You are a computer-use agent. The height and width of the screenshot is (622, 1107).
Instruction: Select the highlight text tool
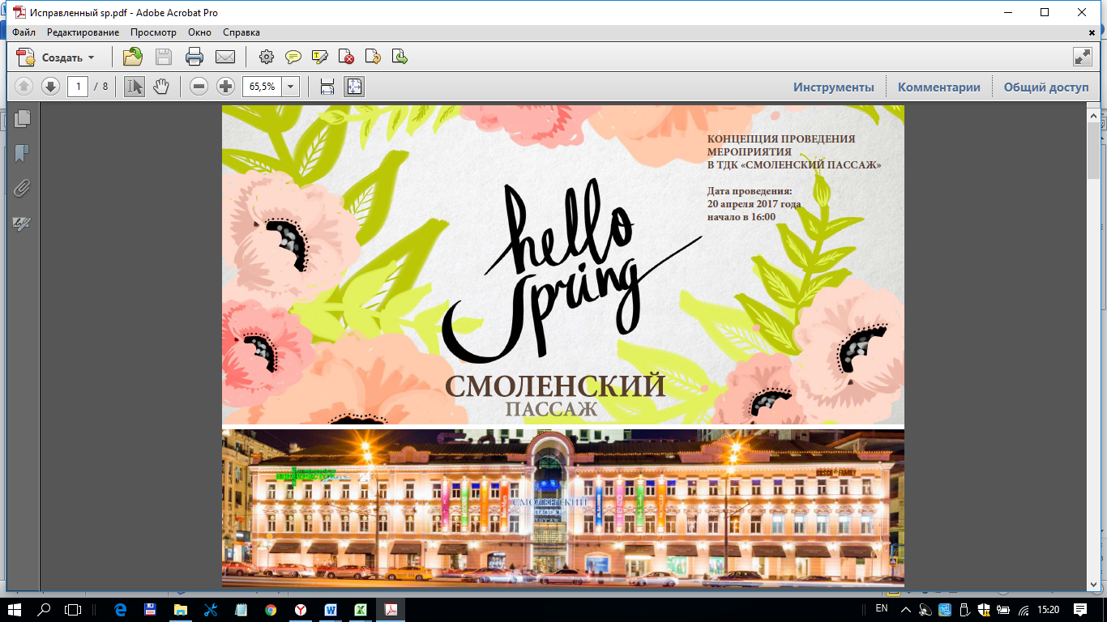[319, 57]
